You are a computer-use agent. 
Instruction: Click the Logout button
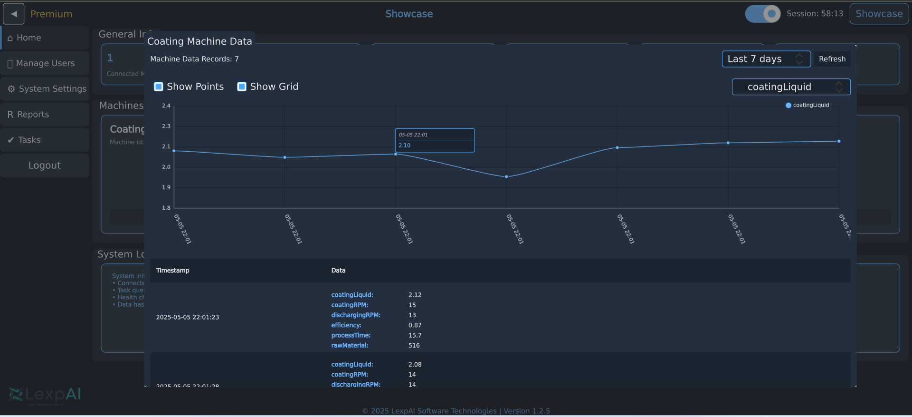click(45, 165)
